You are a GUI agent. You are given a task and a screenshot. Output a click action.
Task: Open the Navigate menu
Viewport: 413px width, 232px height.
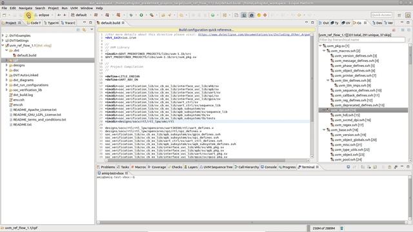25,8
